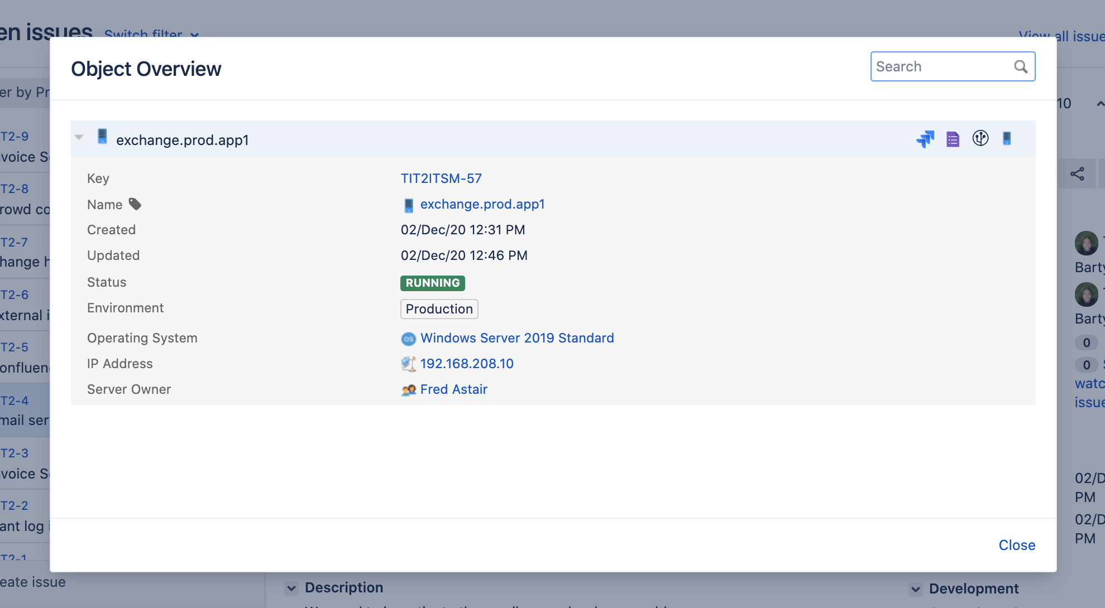
Task: Click the user icon next to Fred Astair
Action: pos(408,390)
